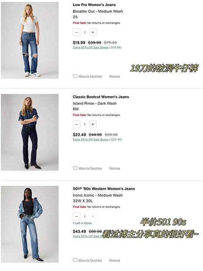
Task: Click the heart icon for Low Pro Jeans
Action: click(x=75, y=76)
